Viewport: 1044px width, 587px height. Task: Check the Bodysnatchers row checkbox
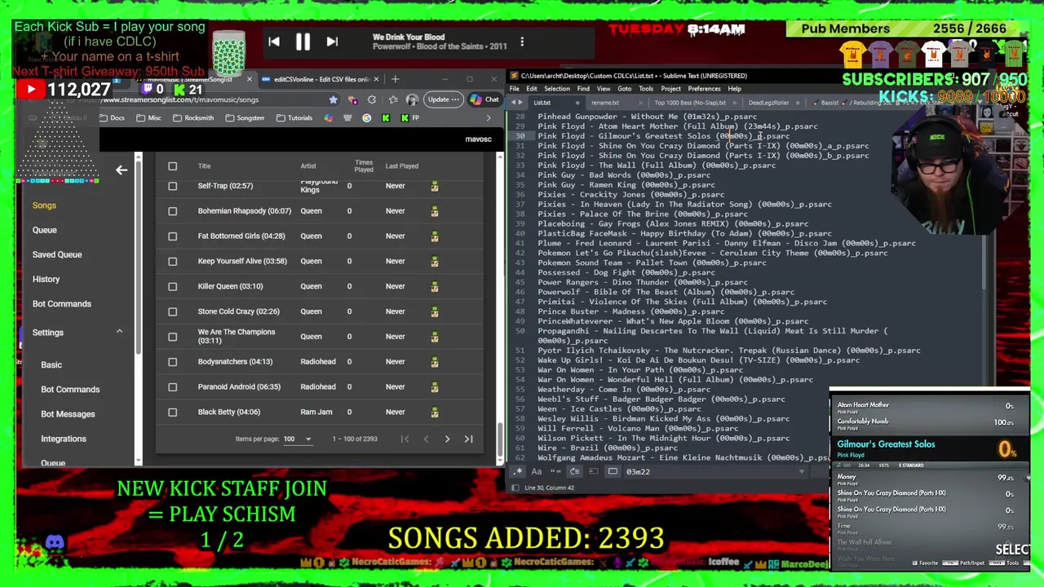pyautogui.click(x=172, y=362)
